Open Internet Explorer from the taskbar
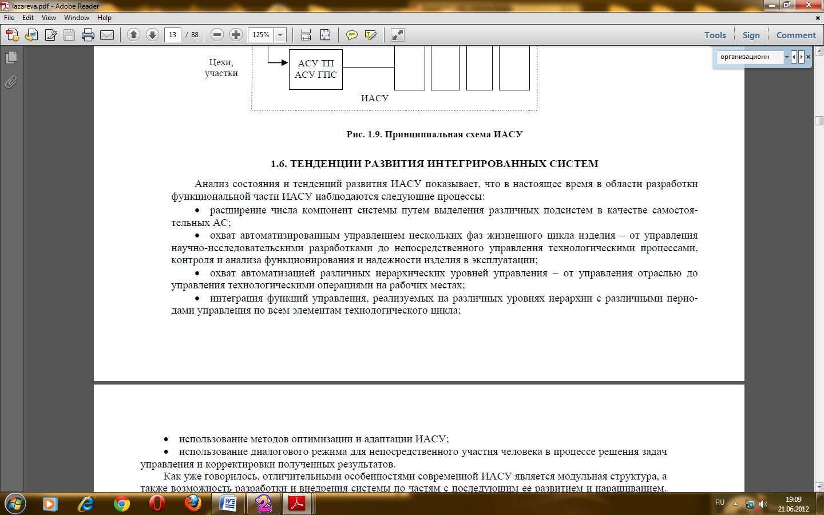The height and width of the screenshot is (515, 824). [86, 504]
